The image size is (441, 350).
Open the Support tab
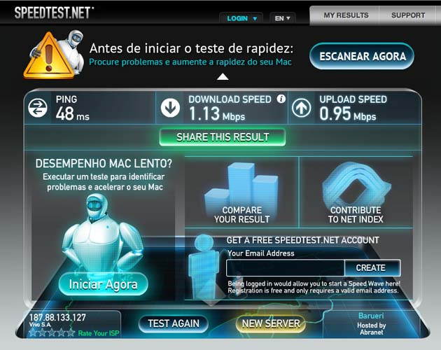(408, 15)
